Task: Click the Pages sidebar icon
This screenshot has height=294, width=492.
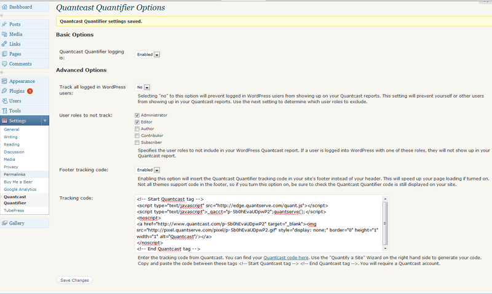Action: click(x=4, y=54)
